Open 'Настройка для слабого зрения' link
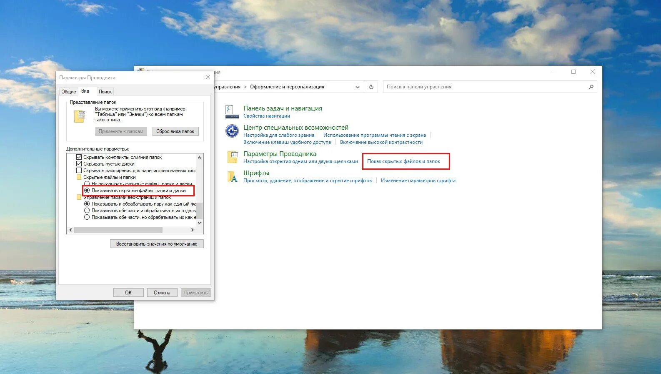661x374 pixels. point(279,135)
